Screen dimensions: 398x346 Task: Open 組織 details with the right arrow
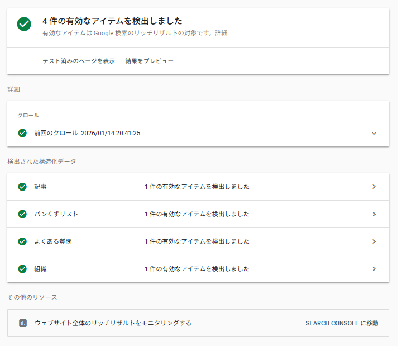pyautogui.click(x=374, y=269)
